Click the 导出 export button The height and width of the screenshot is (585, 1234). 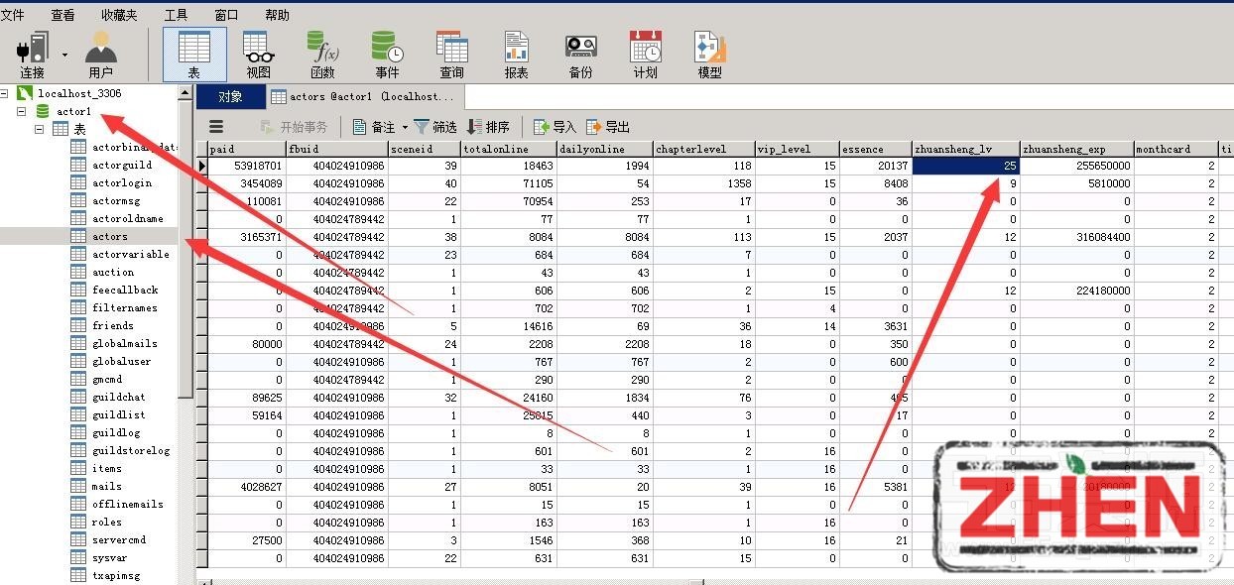(x=608, y=127)
